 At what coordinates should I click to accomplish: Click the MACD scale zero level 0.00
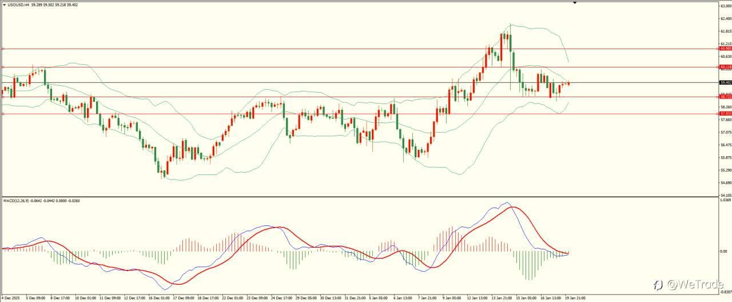coord(723,252)
